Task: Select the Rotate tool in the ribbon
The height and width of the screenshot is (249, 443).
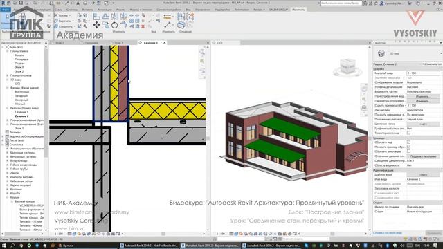Action: pyautogui.click(x=114, y=25)
